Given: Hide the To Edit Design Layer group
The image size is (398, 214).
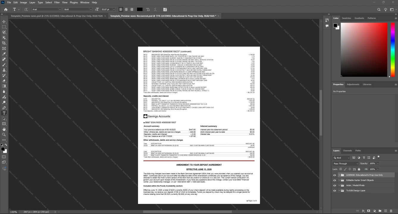Looking at the screenshot, I should click(x=335, y=191).
